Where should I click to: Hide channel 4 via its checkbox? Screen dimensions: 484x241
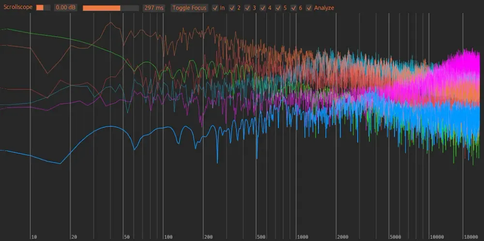coord(263,8)
